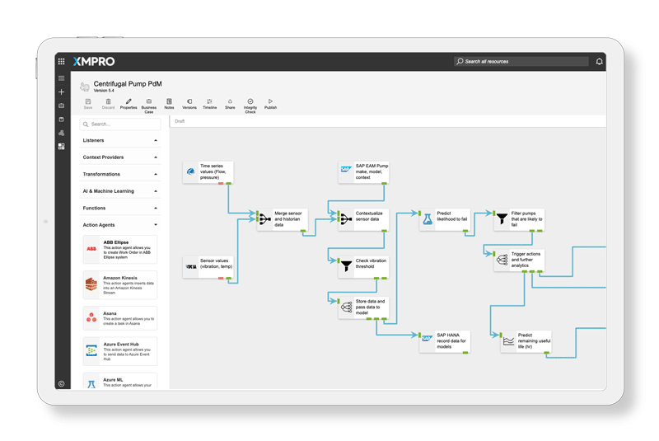Click SAP HANA record data node
Image resolution: width=659 pixels, height=441 pixels.
click(x=445, y=341)
